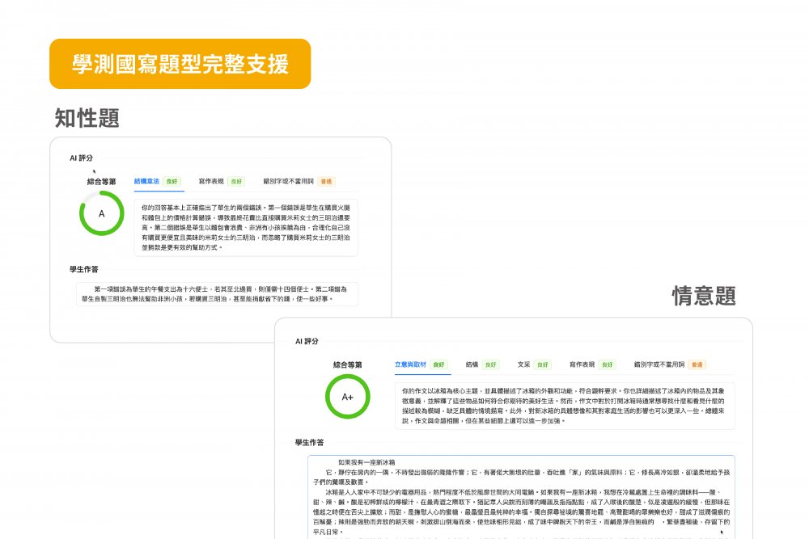This screenshot has width=809, height=539.
Task: Click the 良好 badge beside 文采
Action: 542,364
